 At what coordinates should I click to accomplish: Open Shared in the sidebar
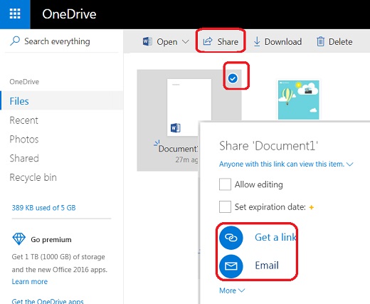pos(24,158)
